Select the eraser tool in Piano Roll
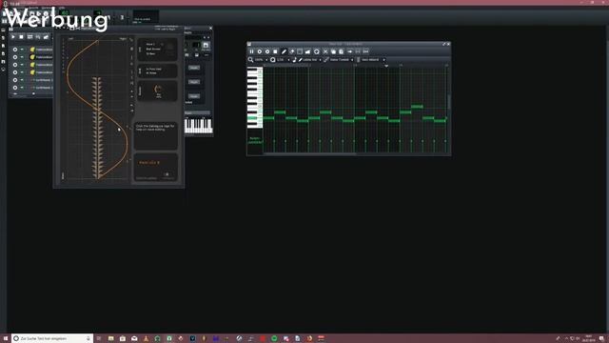Viewport: 609px width, 343px height. (292, 51)
